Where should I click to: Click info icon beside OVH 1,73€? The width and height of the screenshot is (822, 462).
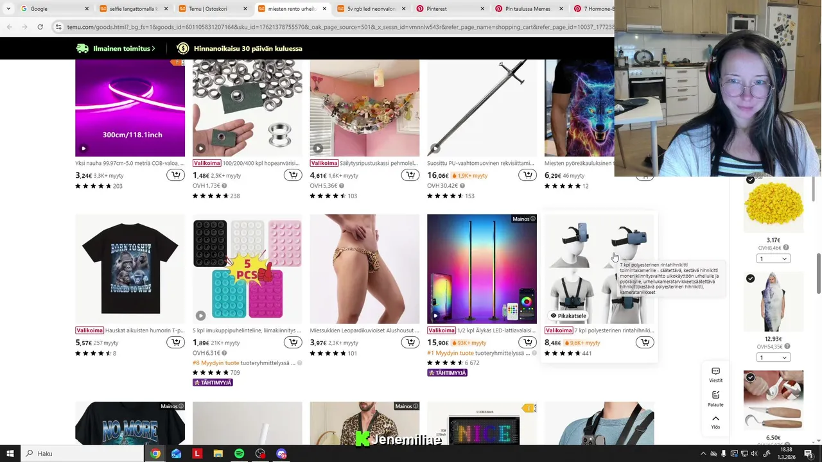tap(224, 185)
